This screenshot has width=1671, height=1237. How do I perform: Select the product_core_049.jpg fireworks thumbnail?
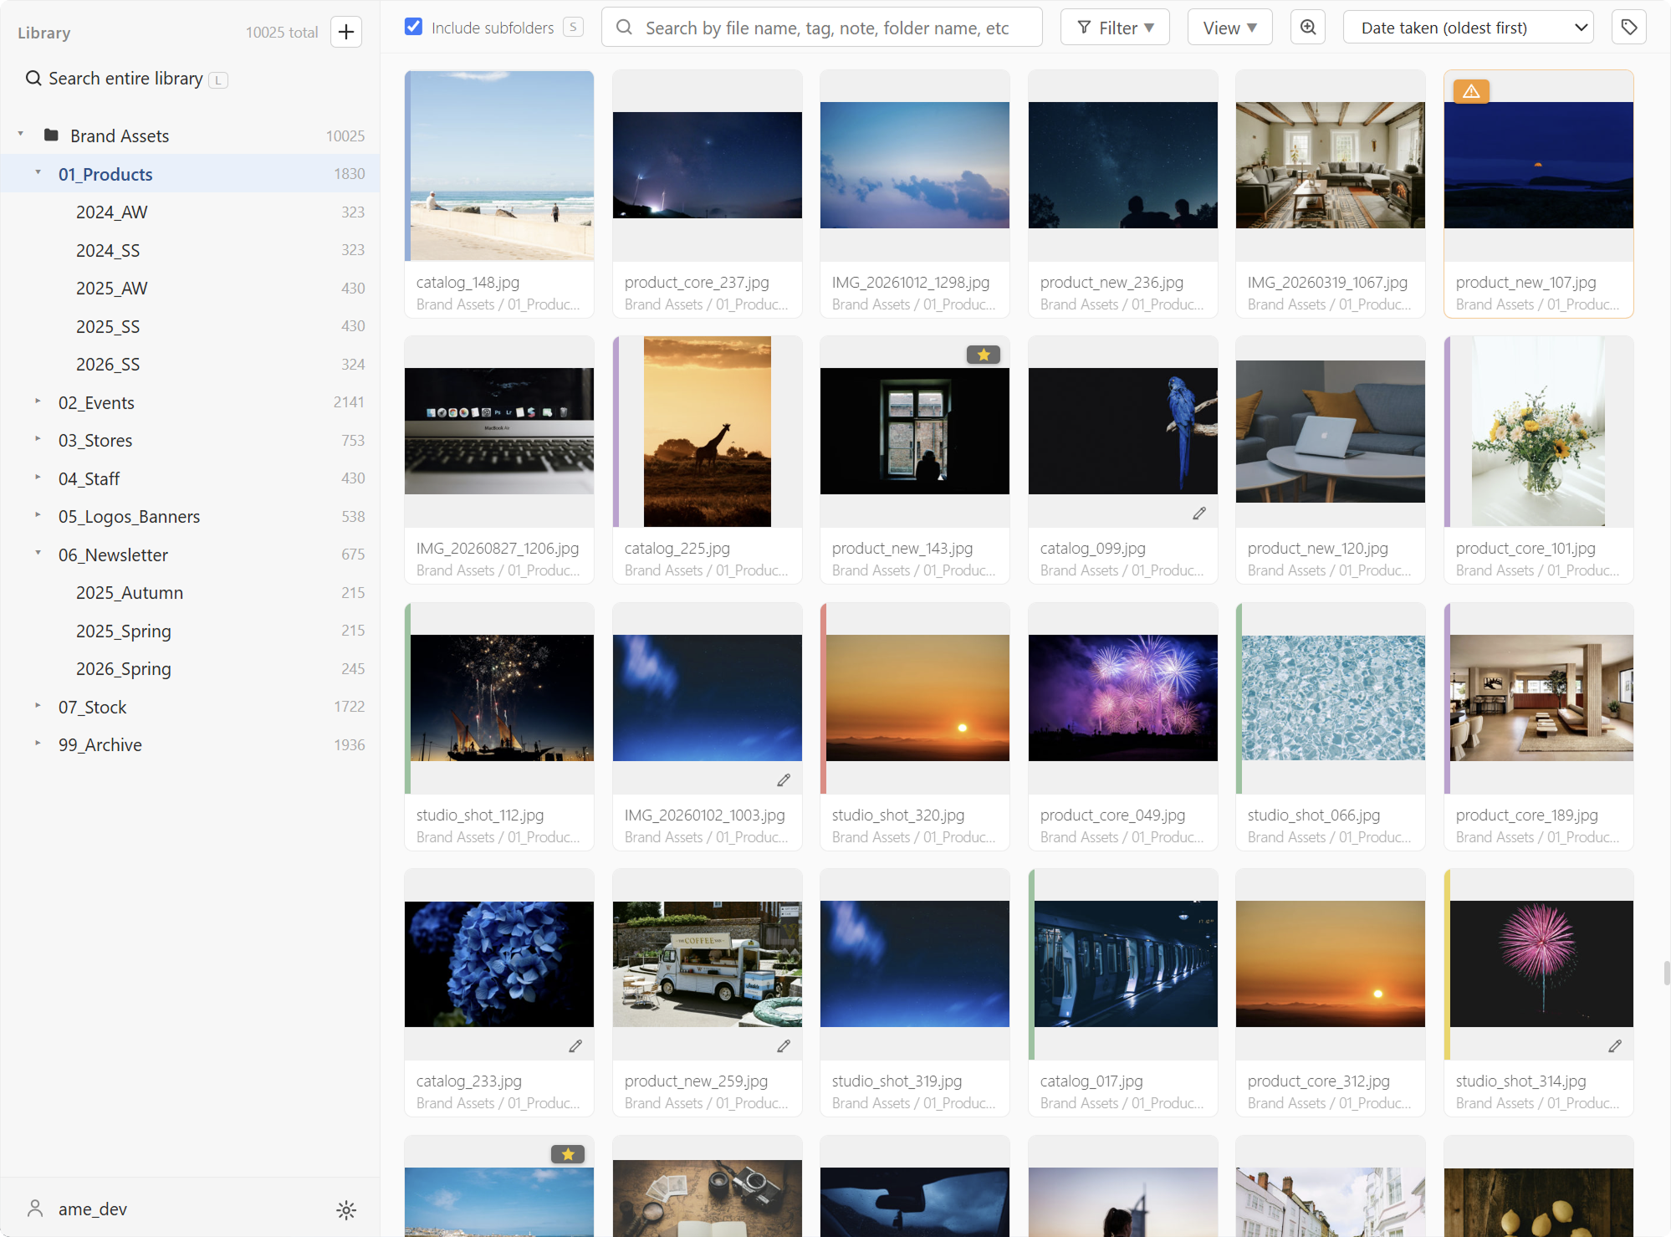pyautogui.click(x=1122, y=698)
